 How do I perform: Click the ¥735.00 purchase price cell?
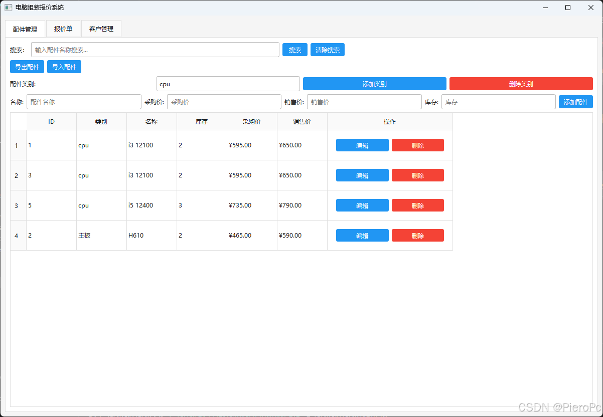[252, 205]
